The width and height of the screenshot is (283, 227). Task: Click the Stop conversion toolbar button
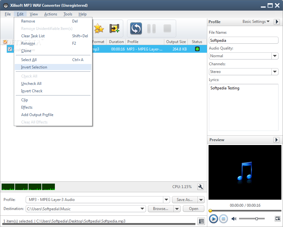click(167, 28)
